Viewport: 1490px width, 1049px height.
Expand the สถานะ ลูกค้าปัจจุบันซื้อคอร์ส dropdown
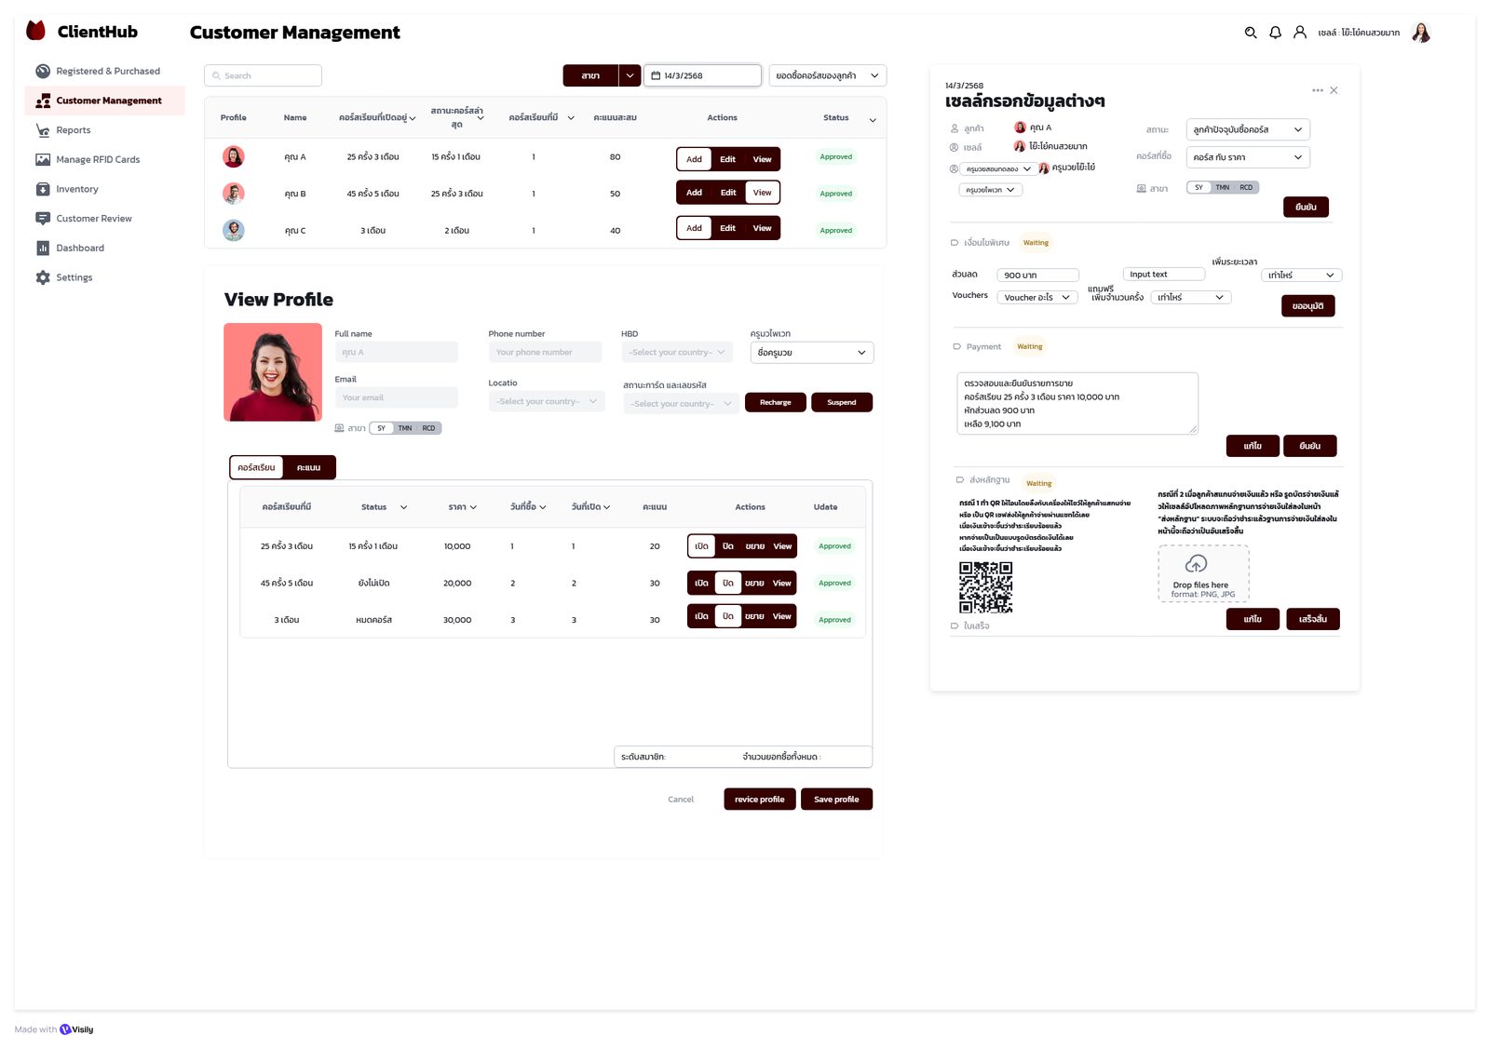click(x=1248, y=129)
